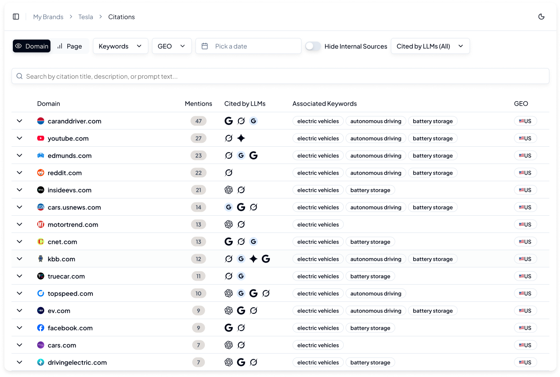Click autonomous driving tag in reddit.com row
Screen dimensions: 560x377
[376, 173]
